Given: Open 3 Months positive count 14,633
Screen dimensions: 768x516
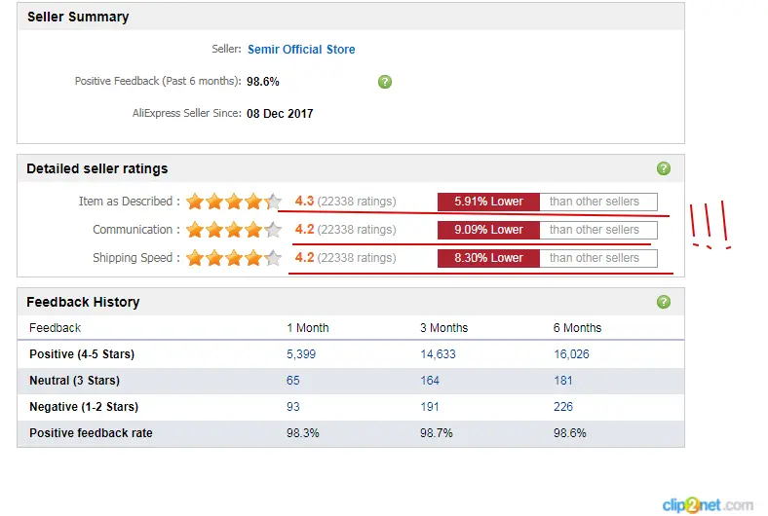Looking at the screenshot, I should point(438,354).
